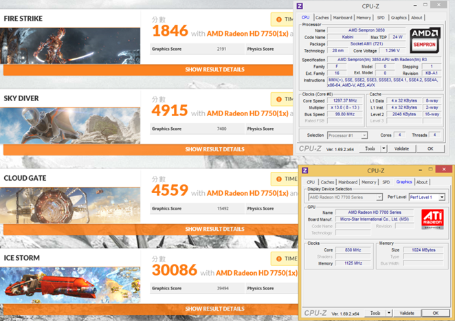The image size is (455, 321).
Task: Switch to Caches tab in upper CPU-Z window
Action: (x=322, y=18)
